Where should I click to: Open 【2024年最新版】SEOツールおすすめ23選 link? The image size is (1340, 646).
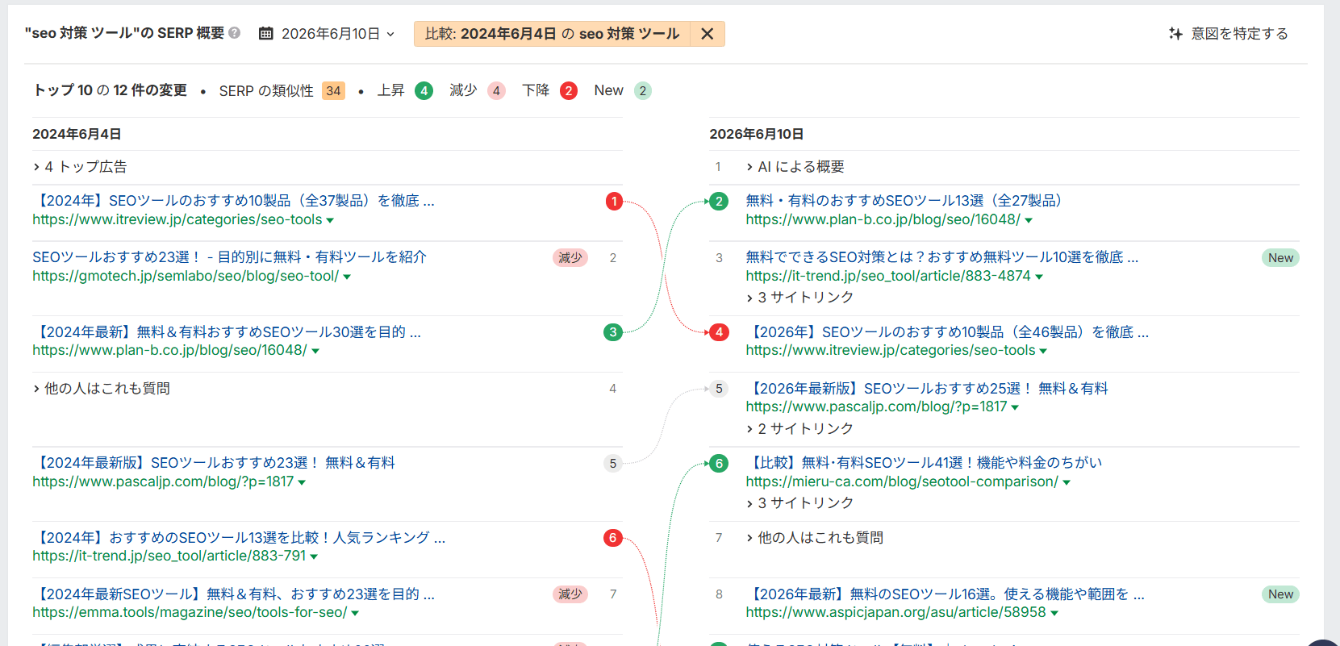[214, 463]
